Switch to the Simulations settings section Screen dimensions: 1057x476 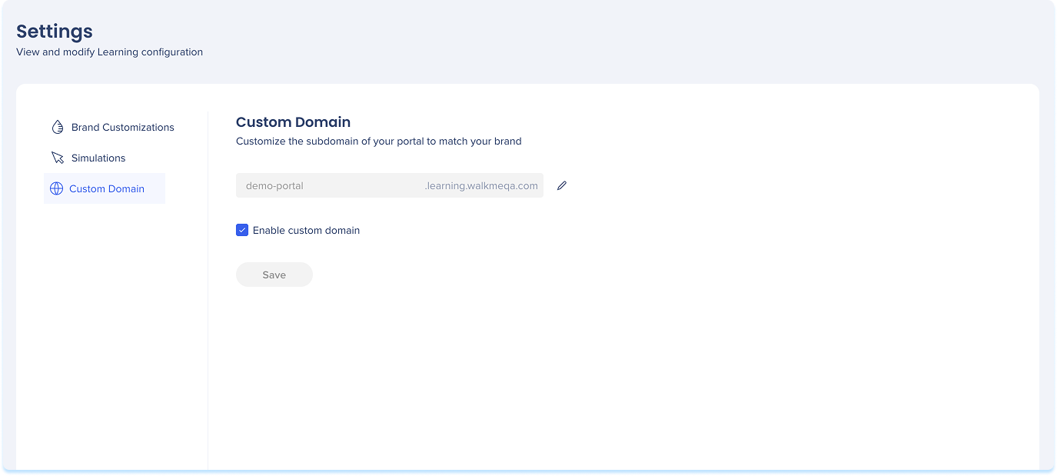98,158
